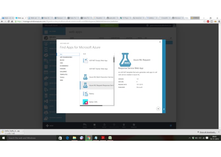Click the address bar URL
This screenshot has width=221, height=157.
click(67, 21)
